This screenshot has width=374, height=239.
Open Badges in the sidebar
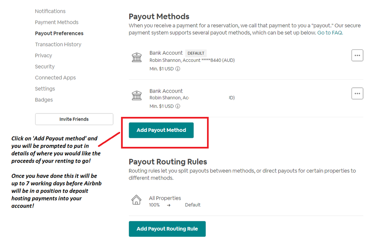click(44, 100)
